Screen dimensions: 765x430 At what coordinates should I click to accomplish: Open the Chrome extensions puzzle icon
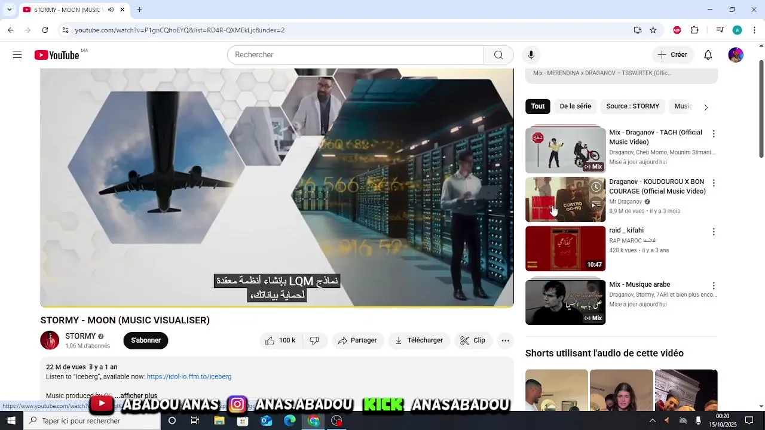point(694,30)
